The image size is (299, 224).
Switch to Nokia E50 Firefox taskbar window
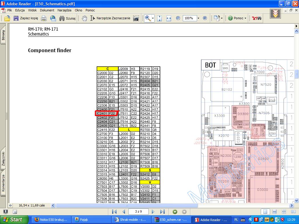[51, 220]
